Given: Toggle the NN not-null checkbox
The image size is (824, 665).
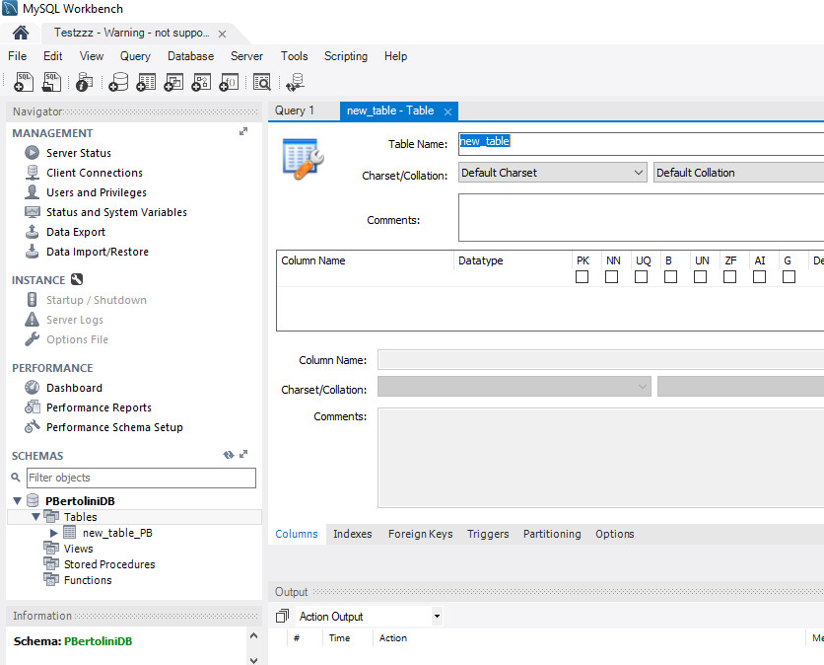Looking at the screenshot, I should click(x=611, y=276).
